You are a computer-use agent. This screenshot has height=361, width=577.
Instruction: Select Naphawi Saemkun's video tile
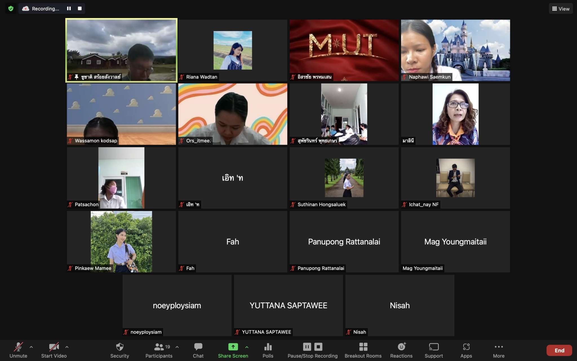point(455,50)
